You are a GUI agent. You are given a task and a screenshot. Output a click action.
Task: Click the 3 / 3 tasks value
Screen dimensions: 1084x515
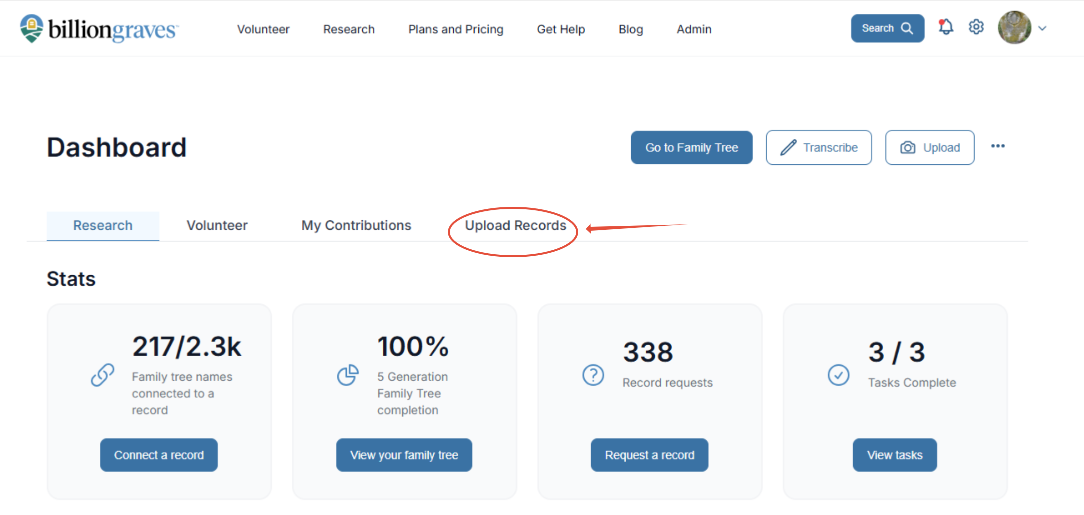coord(897,352)
